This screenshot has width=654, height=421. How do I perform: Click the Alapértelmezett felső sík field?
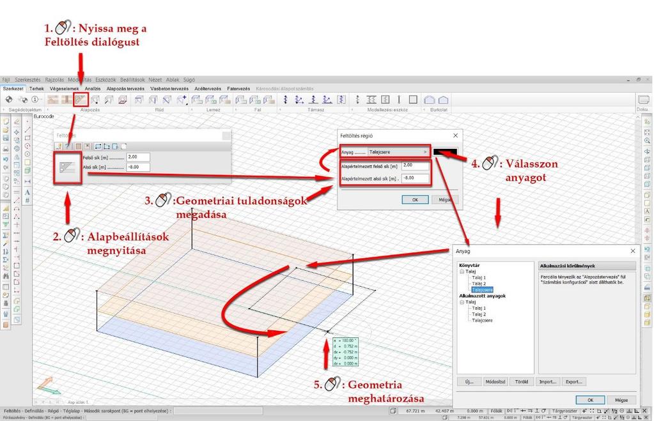(x=416, y=165)
